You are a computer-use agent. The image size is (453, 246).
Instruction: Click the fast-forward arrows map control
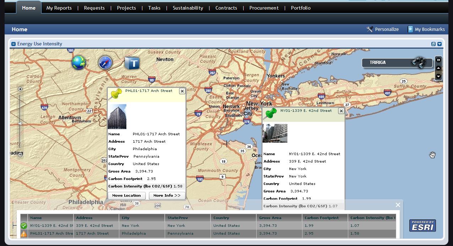pyautogui.click(x=438, y=60)
